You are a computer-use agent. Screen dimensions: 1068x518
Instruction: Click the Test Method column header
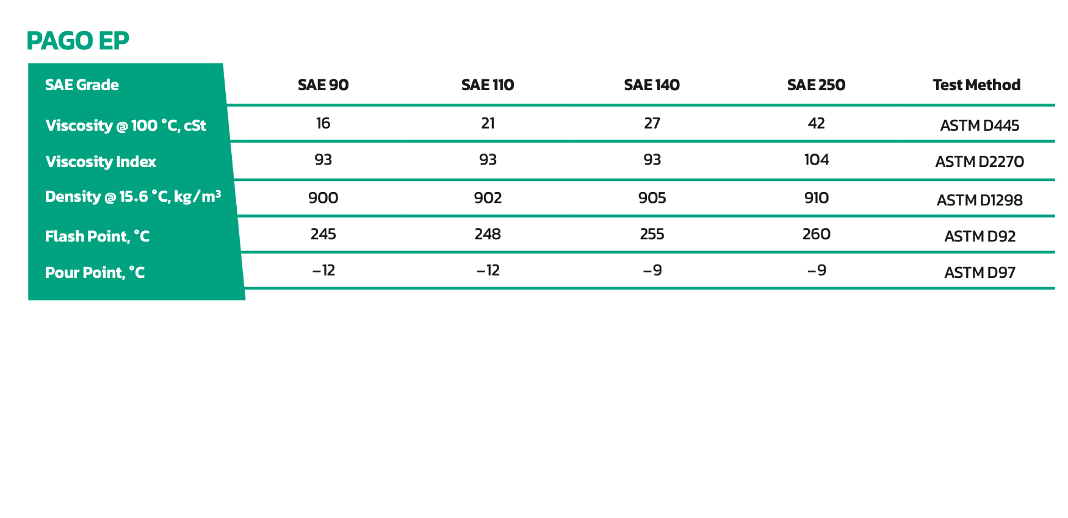pos(976,85)
